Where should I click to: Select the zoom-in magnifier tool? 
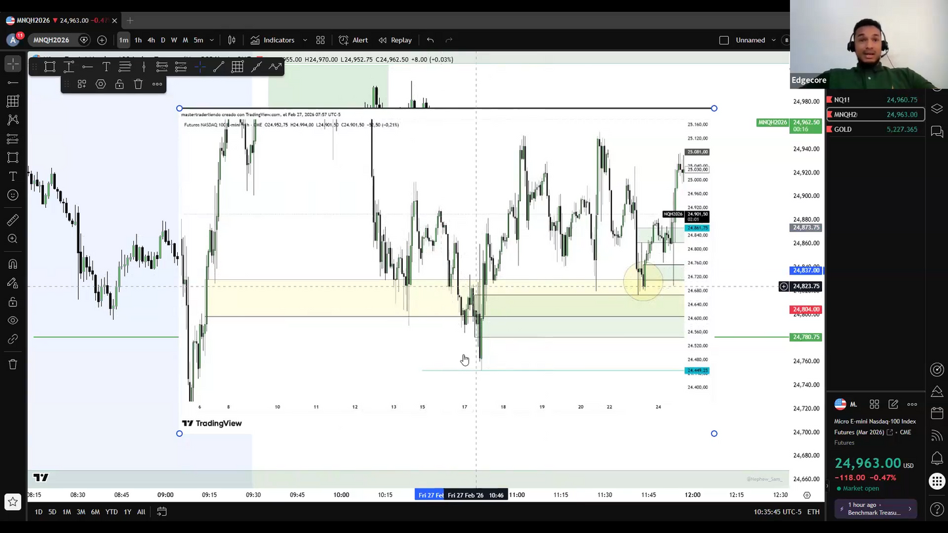click(13, 239)
